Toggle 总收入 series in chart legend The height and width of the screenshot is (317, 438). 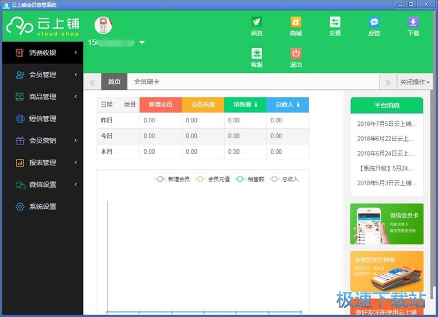click(284, 179)
